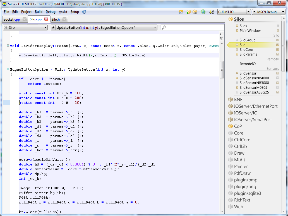Open the GUI MT IO main config dropdown
The height and width of the screenshot is (216, 288).
pyautogui.click(x=248, y=12)
